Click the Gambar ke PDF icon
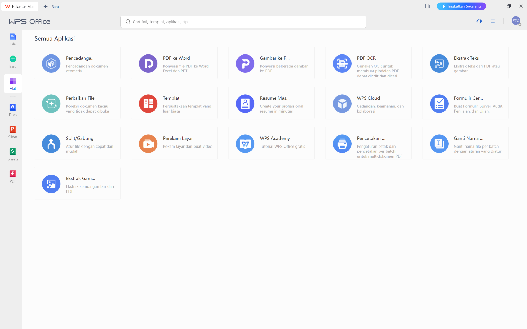 (x=245, y=63)
